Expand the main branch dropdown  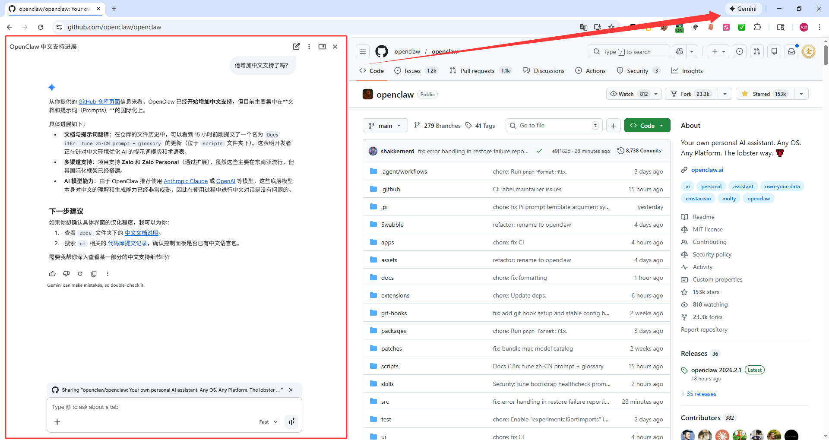385,126
